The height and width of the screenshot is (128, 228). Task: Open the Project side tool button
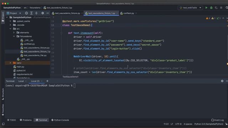tap(3, 17)
